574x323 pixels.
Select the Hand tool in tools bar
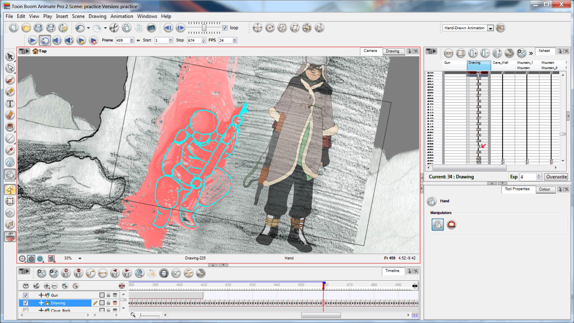pos(10,174)
